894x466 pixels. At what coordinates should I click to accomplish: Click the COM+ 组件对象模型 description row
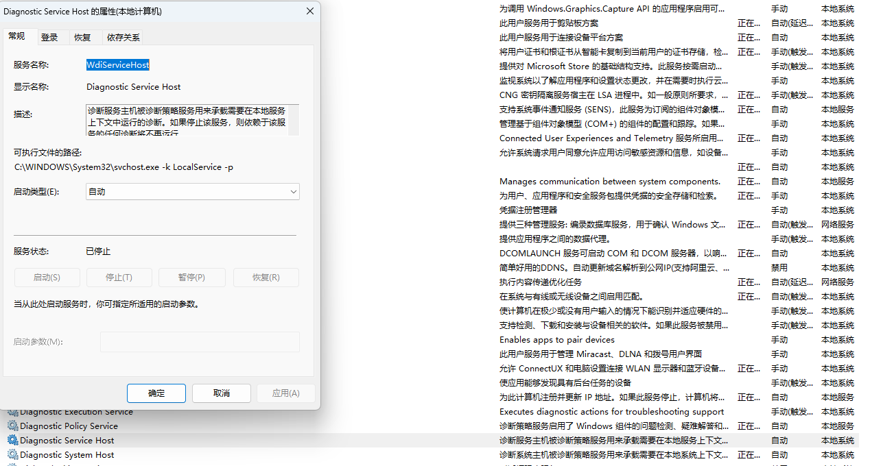612,124
